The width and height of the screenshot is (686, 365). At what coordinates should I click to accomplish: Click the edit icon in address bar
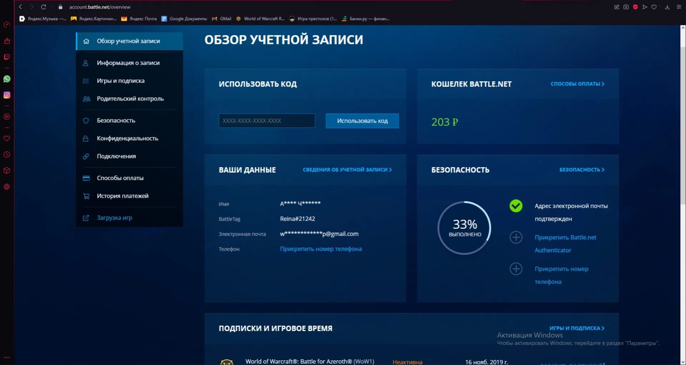pos(617,7)
